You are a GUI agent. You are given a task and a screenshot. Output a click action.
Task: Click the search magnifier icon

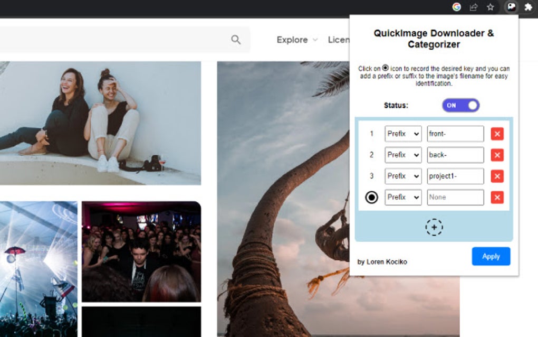236,40
